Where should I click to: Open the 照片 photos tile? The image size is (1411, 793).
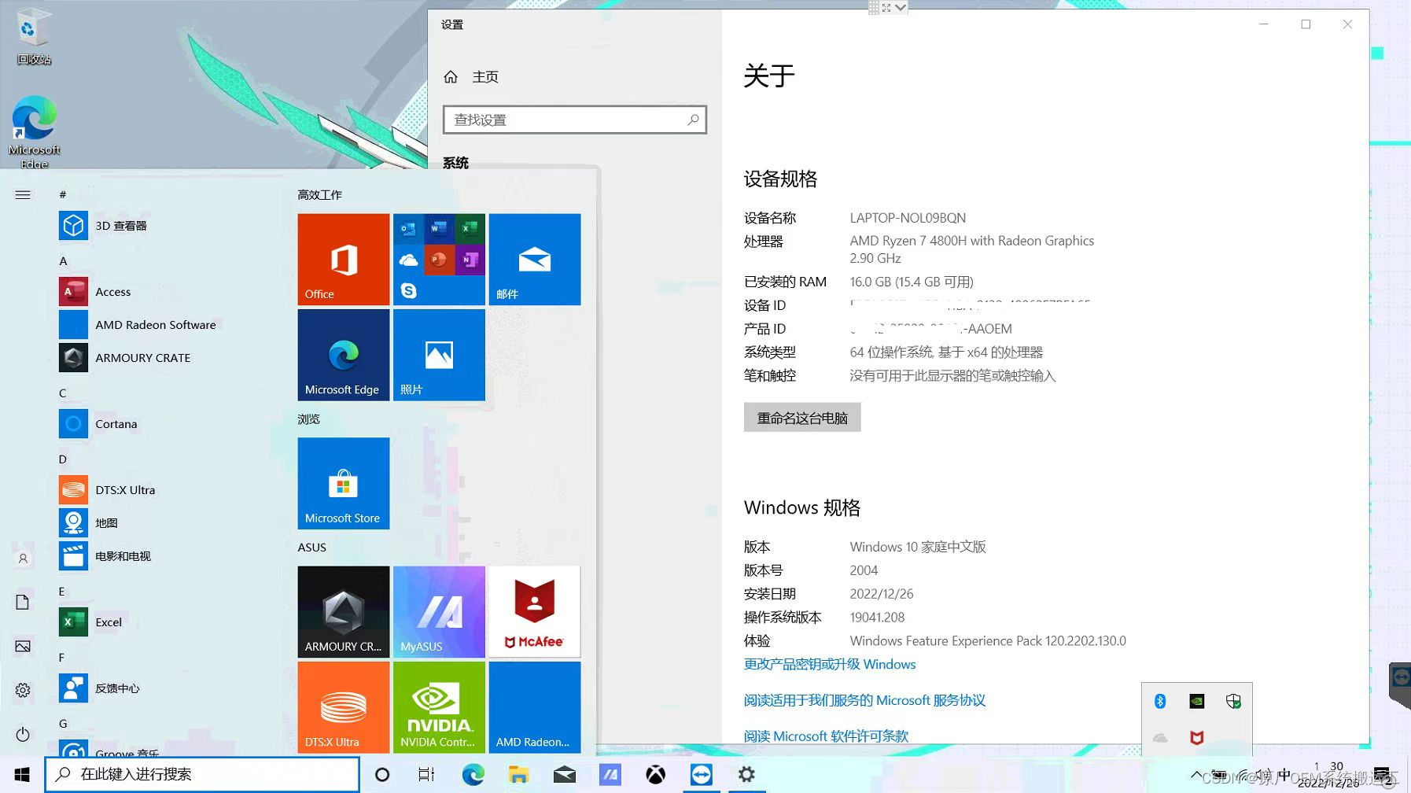tap(439, 355)
